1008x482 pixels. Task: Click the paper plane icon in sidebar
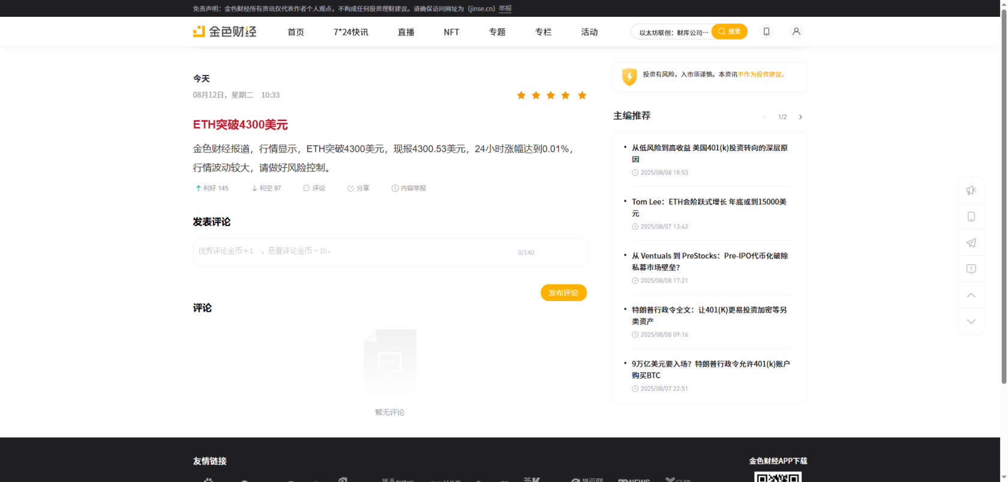pos(971,243)
